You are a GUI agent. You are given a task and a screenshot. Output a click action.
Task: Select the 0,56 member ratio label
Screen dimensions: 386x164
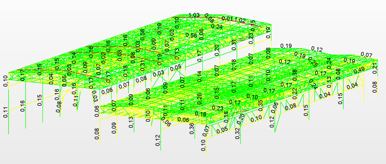tap(191, 35)
